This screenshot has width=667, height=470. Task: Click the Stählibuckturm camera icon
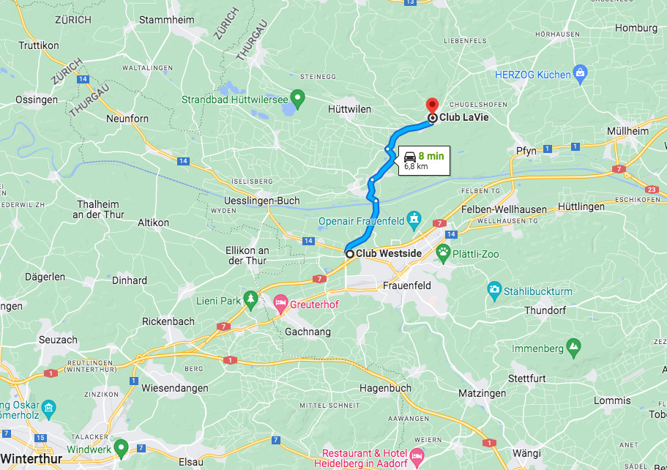494,291
